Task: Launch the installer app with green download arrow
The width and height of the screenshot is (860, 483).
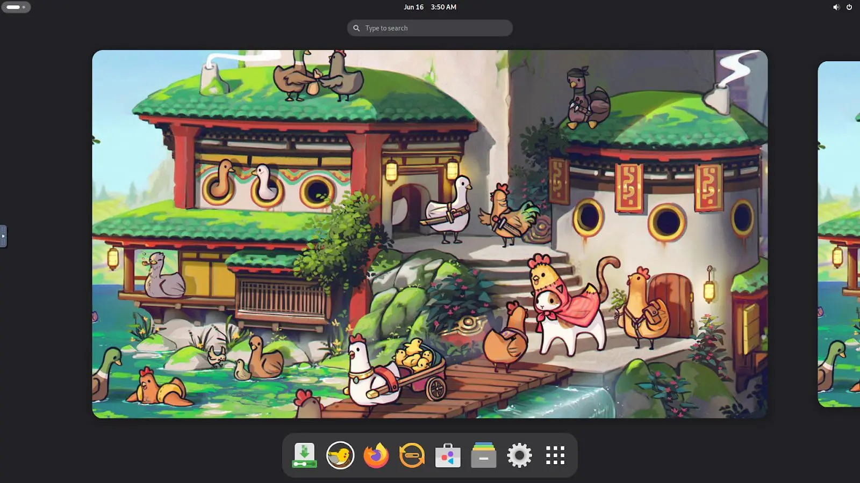Action: coord(304,455)
